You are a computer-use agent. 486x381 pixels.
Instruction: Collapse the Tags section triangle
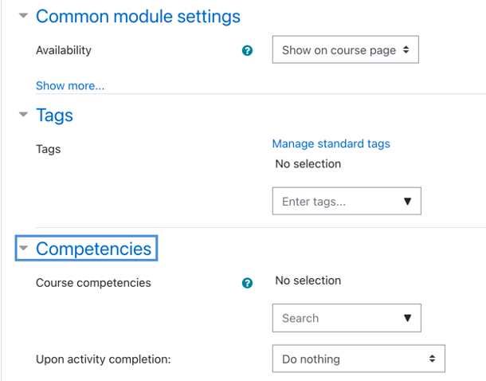[23, 115]
